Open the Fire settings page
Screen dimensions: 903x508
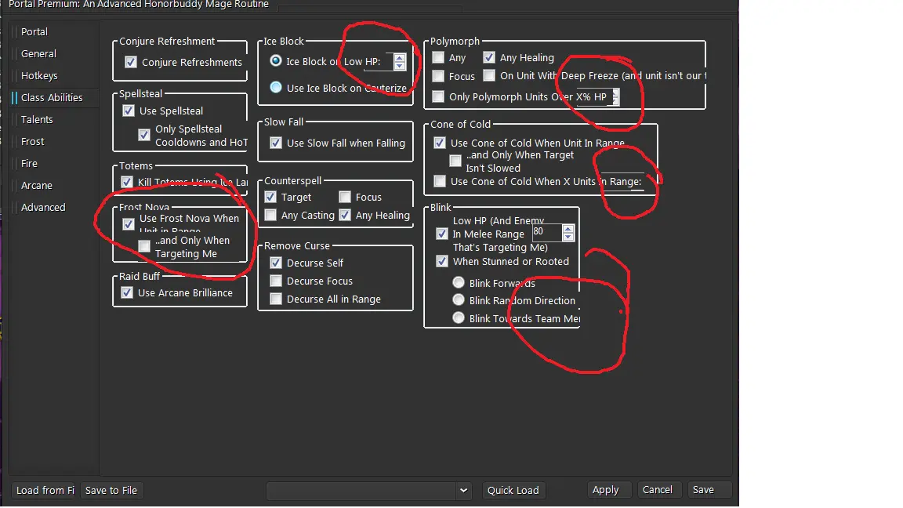click(x=29, y=163)
